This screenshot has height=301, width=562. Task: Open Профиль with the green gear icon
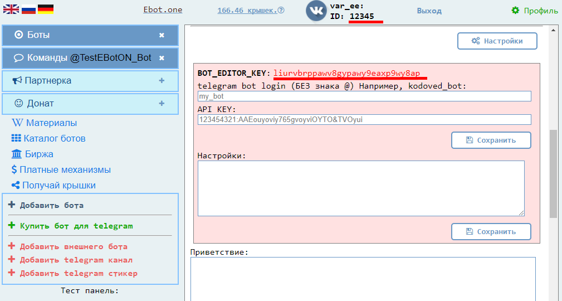(534, 11)
